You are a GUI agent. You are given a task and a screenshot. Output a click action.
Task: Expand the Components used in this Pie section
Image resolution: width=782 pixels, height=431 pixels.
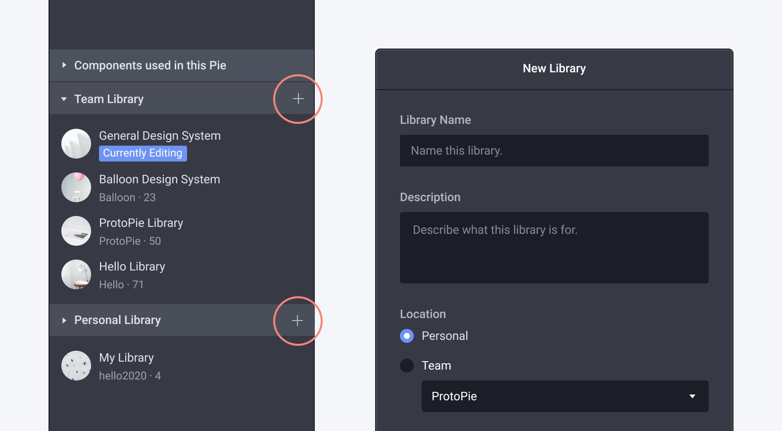[64, 65]
